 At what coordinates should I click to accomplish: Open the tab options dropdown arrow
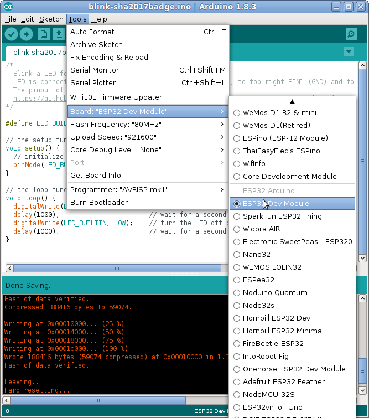pyautogui.click(x=349, y=51)
